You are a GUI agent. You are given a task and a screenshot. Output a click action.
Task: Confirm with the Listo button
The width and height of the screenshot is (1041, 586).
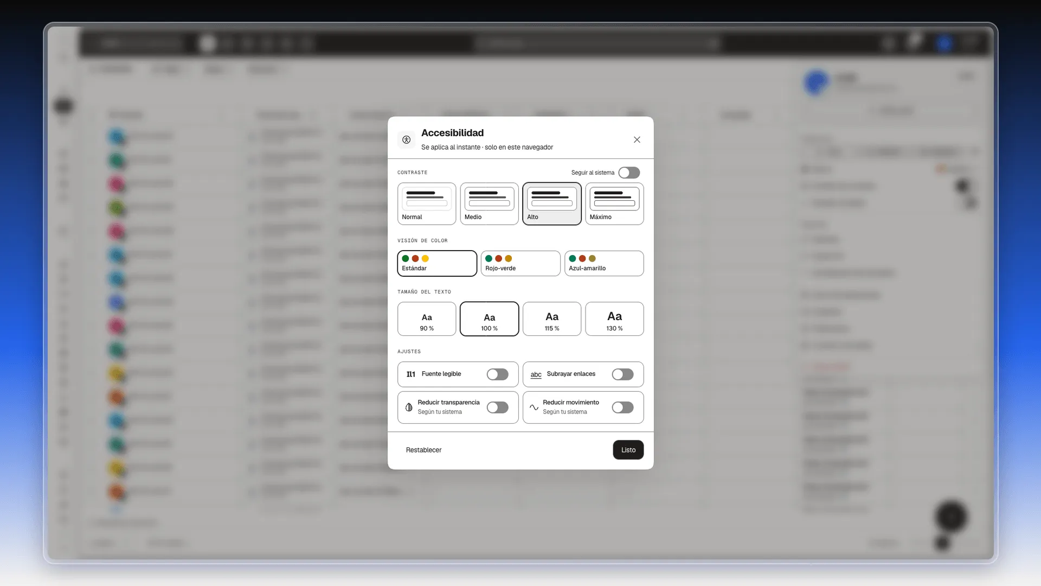pos(628,450)
